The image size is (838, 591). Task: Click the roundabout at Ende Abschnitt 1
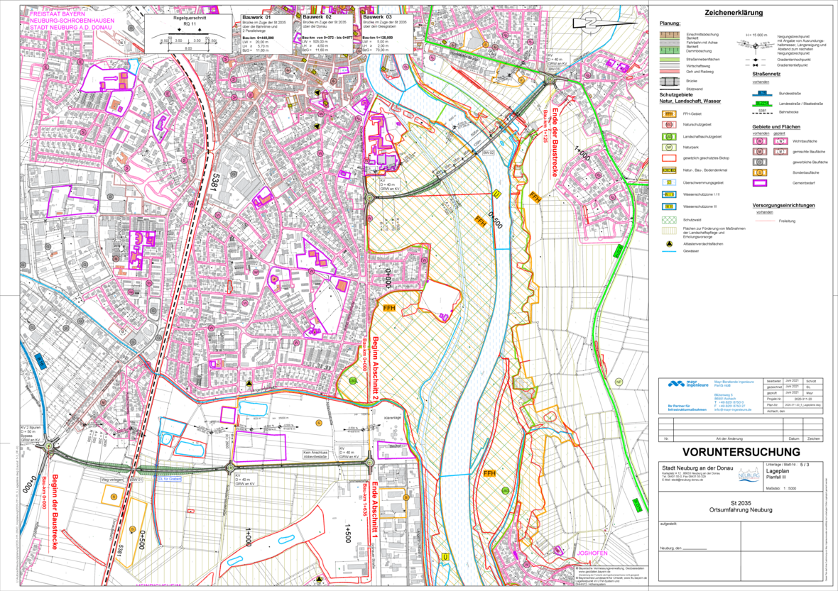tap(369, 462)
